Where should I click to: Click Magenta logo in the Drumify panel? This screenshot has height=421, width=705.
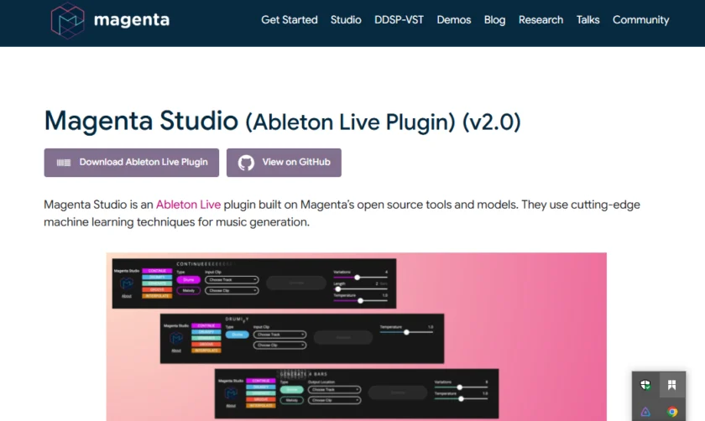click(x=176, y=338)
